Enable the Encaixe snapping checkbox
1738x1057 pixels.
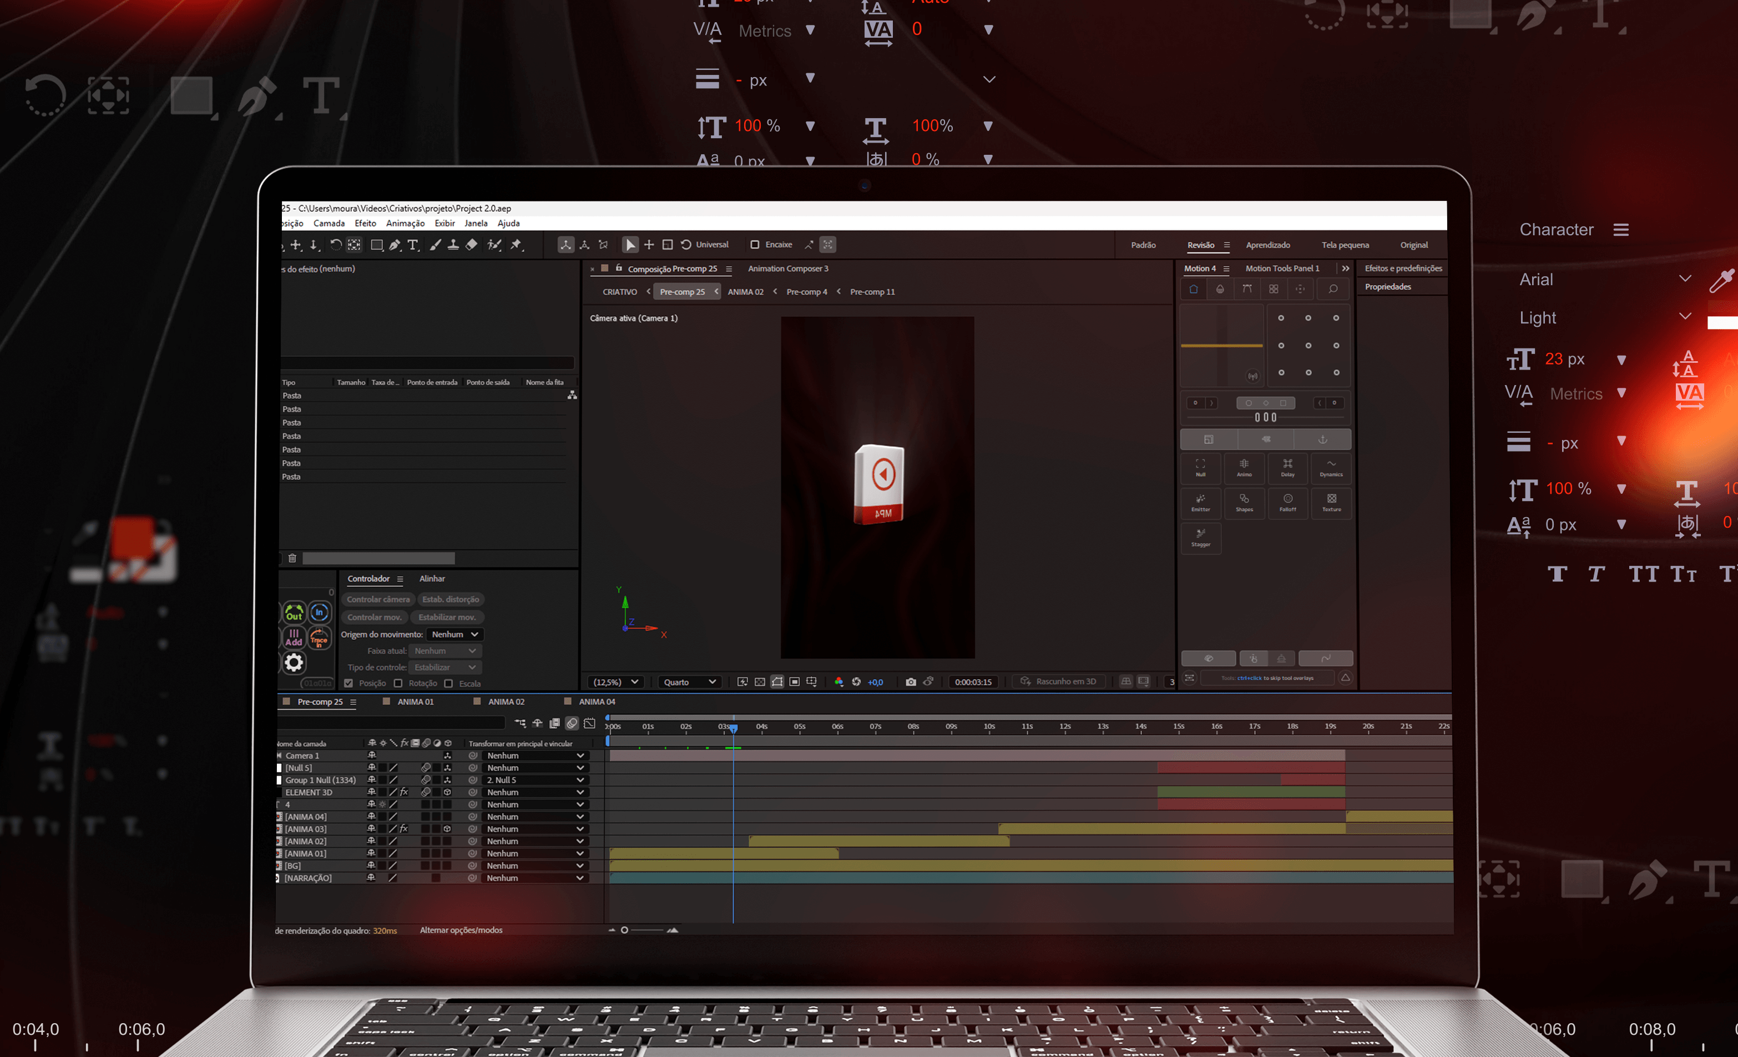(755, 245)
